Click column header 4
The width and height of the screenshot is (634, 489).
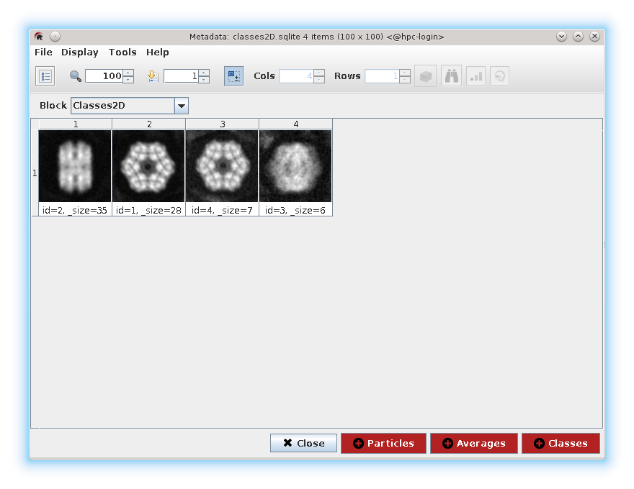(296, 124)
